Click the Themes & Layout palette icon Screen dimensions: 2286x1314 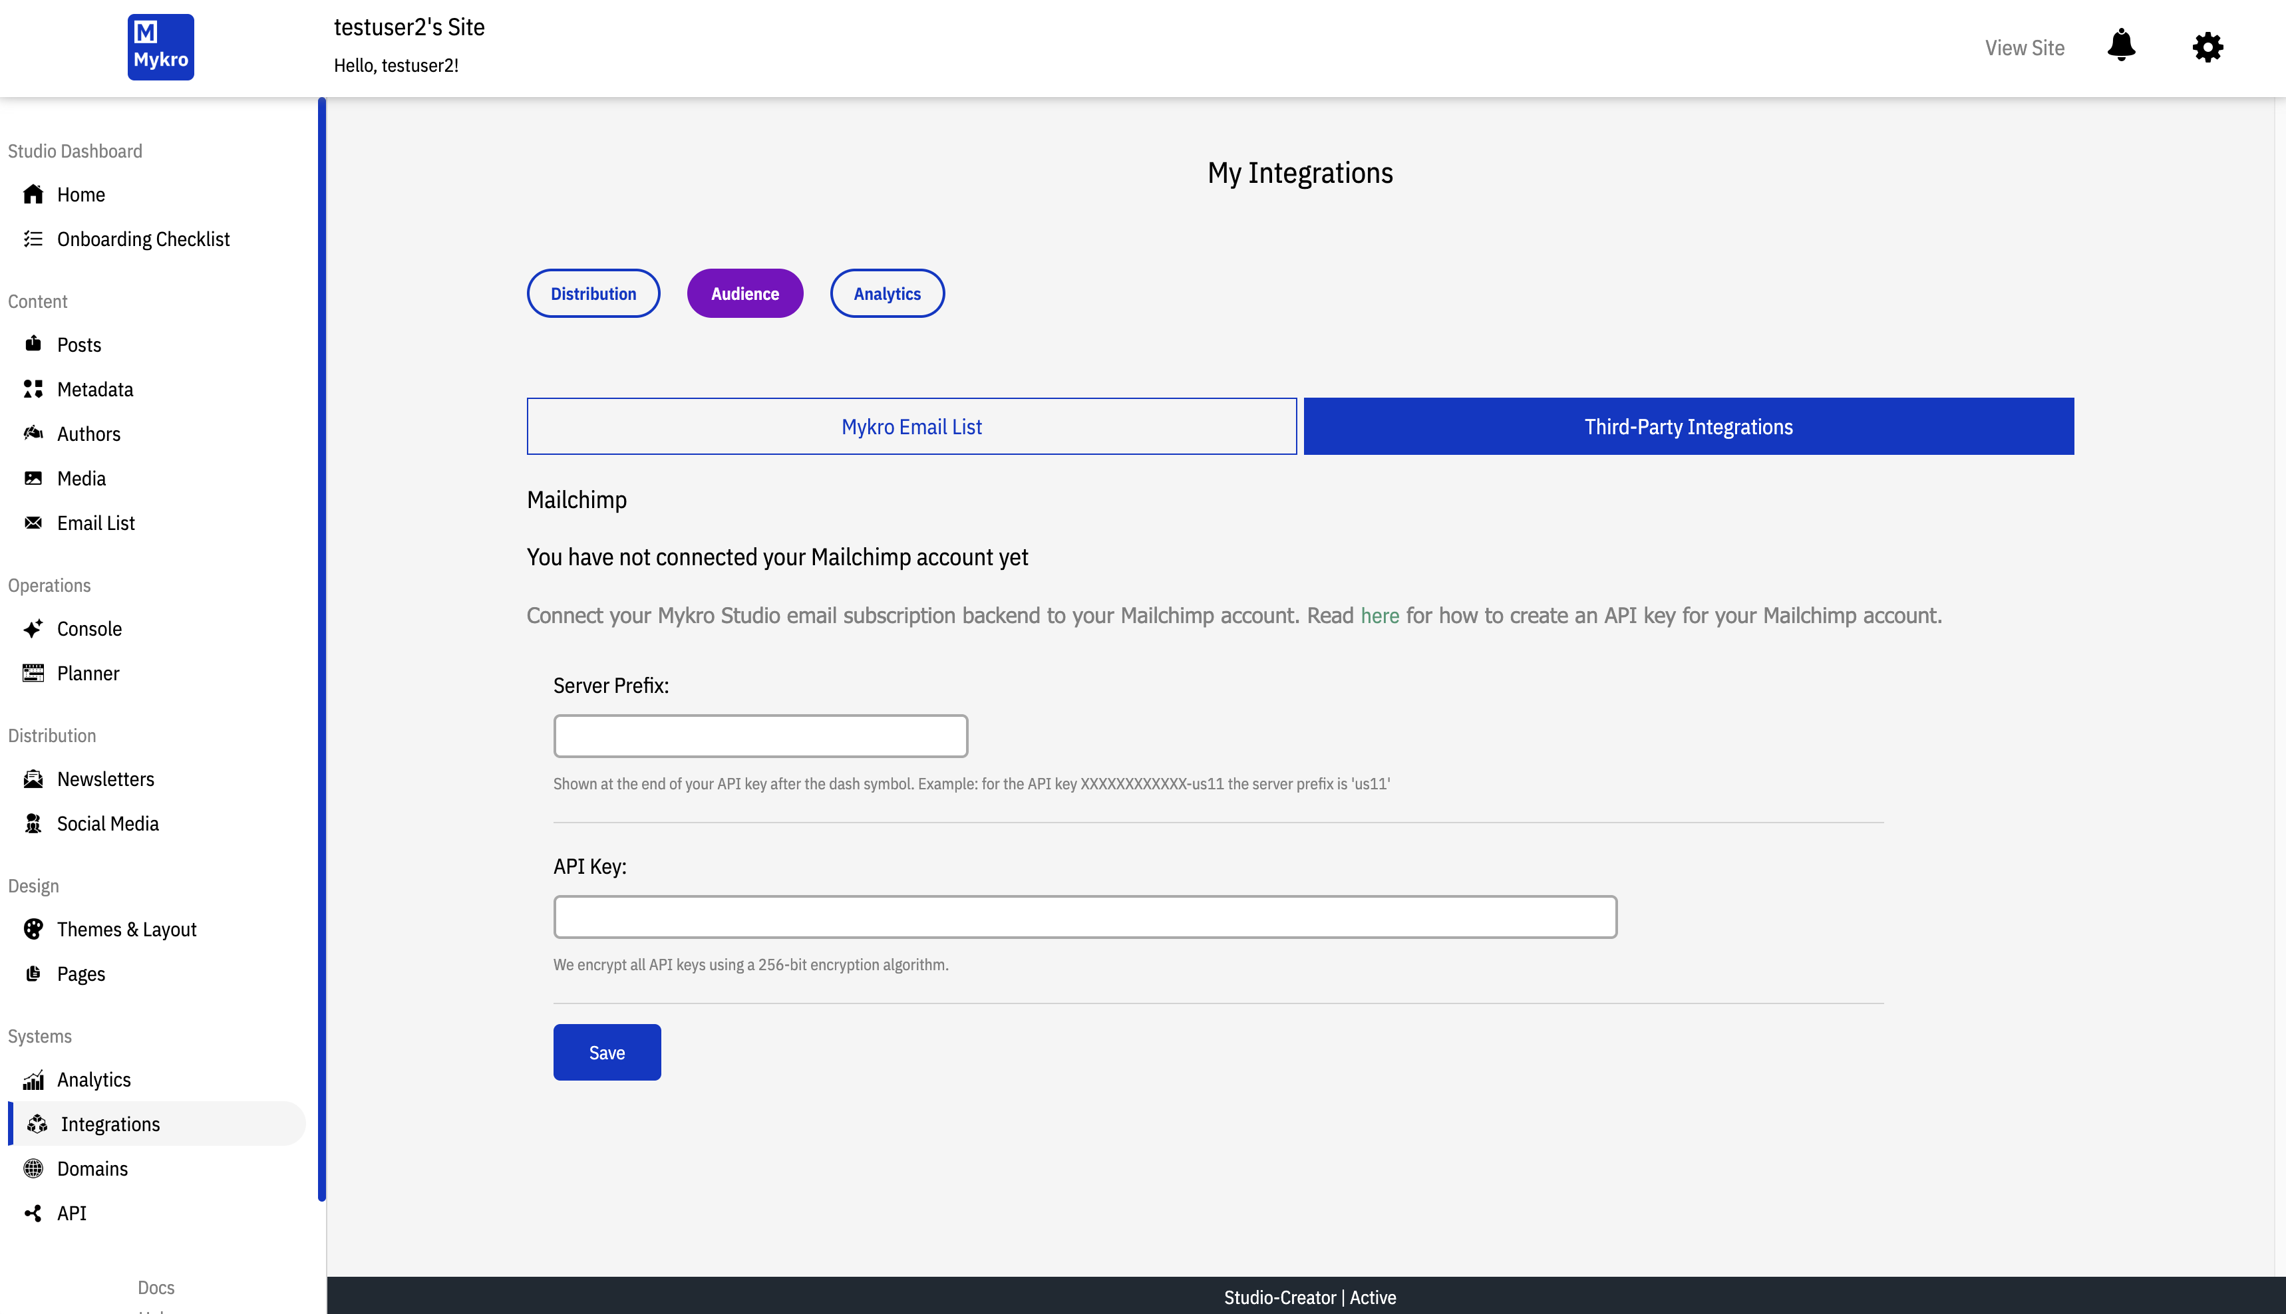pyautogui.click(x=33, y=930)
